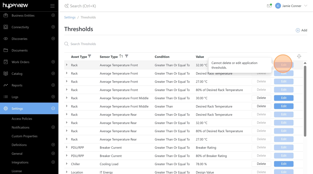
Task: Toggle the hamburger sidebar menu
Action: 52,6
